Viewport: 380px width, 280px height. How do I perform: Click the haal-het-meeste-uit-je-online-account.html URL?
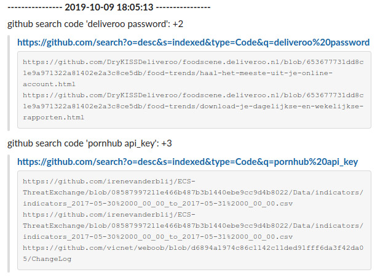pyautogui.click(x=193, y=73)
